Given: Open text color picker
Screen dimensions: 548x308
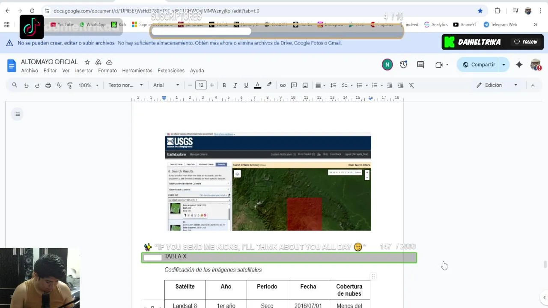Looking at the screenshot, I should [257, 85].
